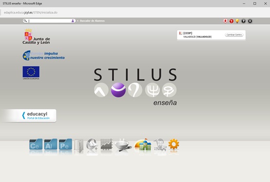Click the Europa impulsa nuestro crecimiento logo
270x182 pixels.
(x=44, y=55)
